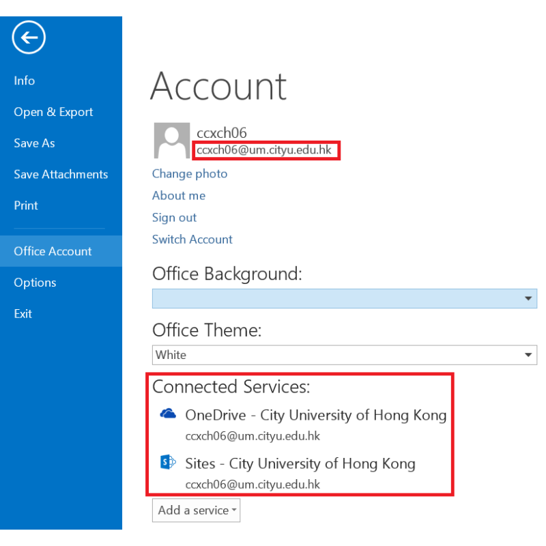Click the ccxch06 user name text

coord(221,132)
